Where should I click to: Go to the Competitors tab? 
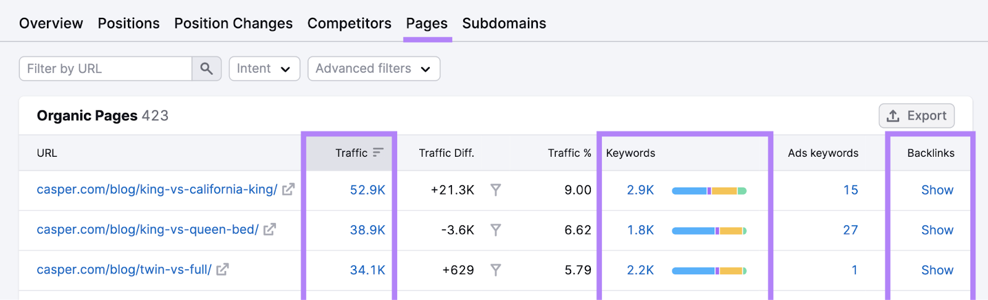coord(350,23)
